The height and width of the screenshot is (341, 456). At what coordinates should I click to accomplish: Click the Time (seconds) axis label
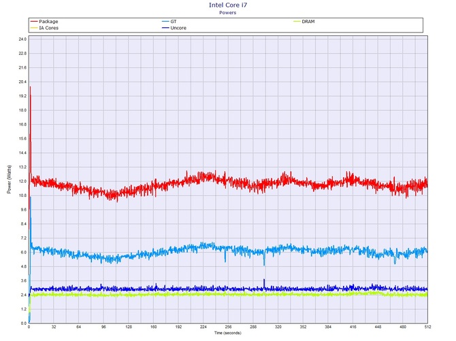click(228, 333)
